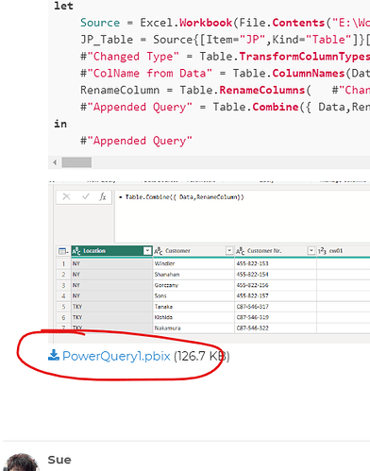
Task: Click the cell containing Sons
Action: point(193,296)
